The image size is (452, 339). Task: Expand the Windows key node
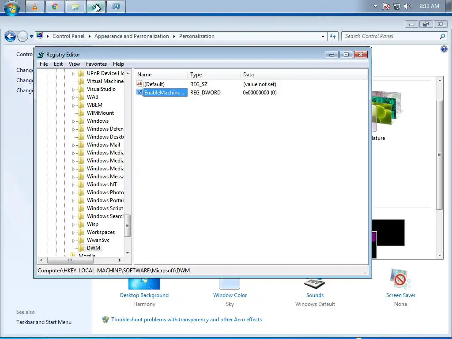tap(73, 121)
